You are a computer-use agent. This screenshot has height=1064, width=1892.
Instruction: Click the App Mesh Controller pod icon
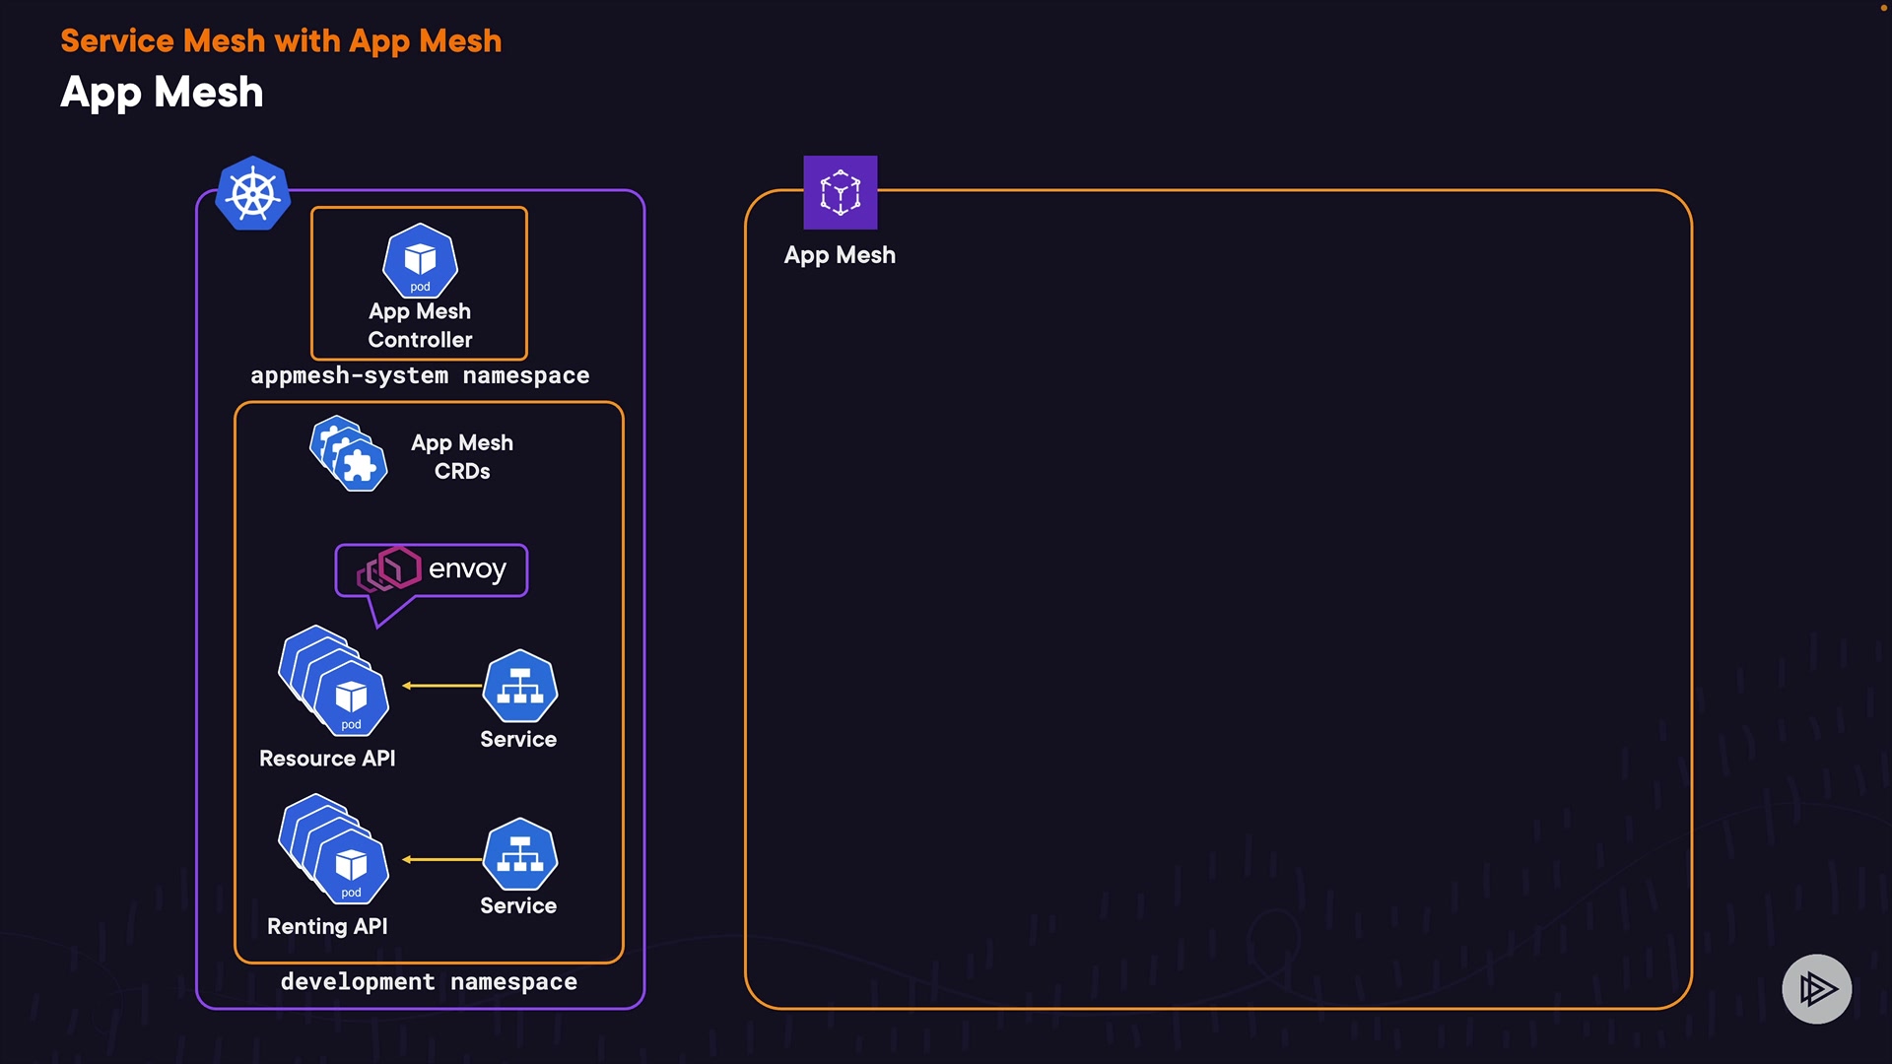[420, 260]
